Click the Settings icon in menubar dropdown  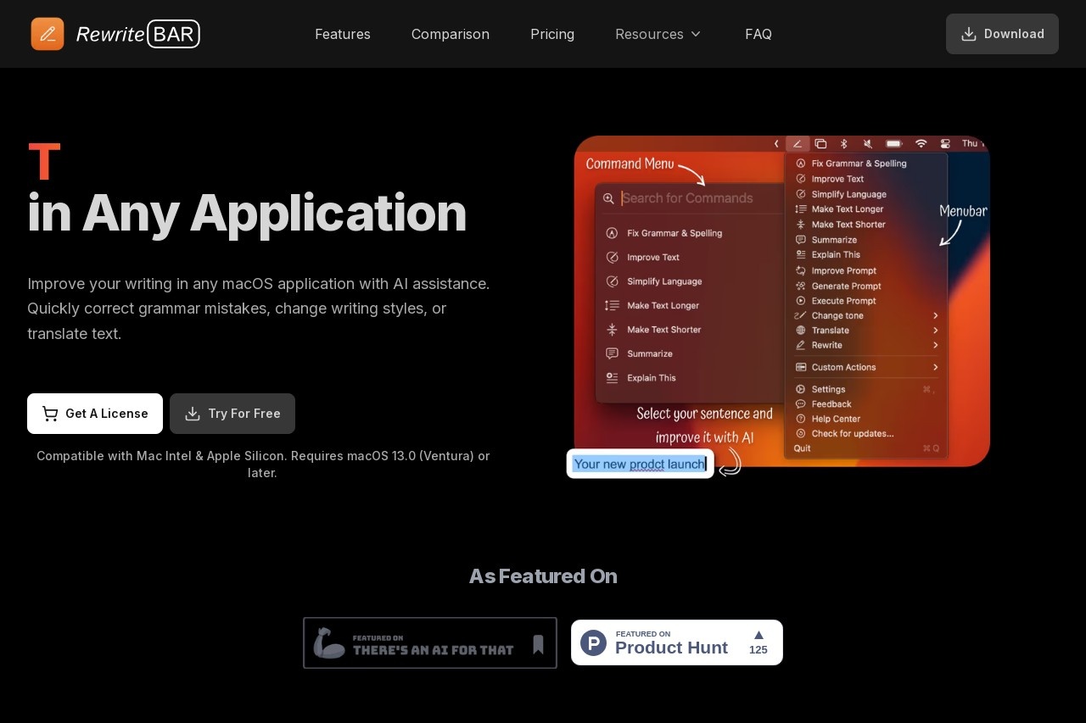click(800, 389)
